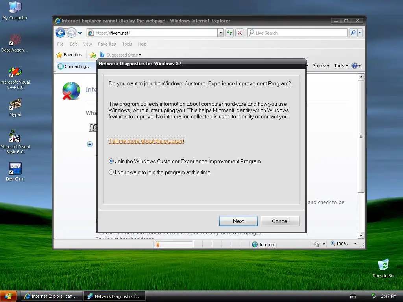The image size is (403, 302).
Task: Click the Cancel button in the dialog
Action: [280, 221]
